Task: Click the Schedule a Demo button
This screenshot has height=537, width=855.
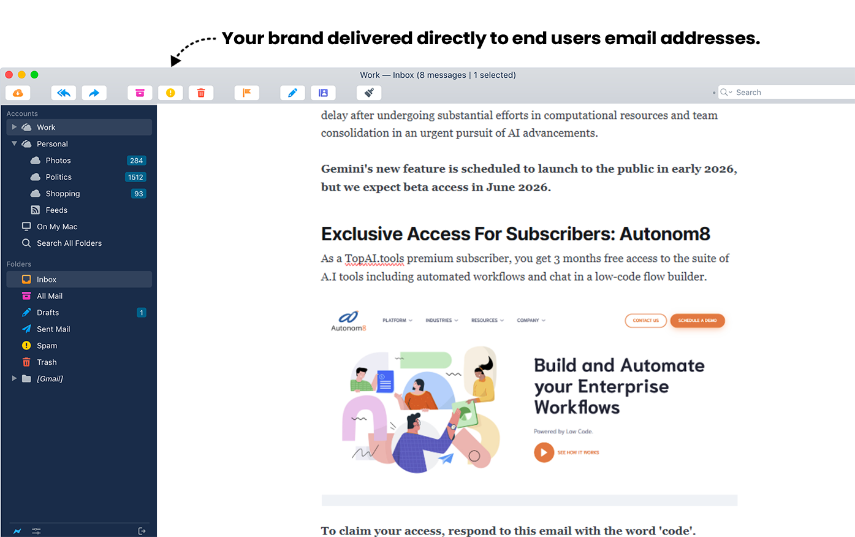Action: point(697,321)
